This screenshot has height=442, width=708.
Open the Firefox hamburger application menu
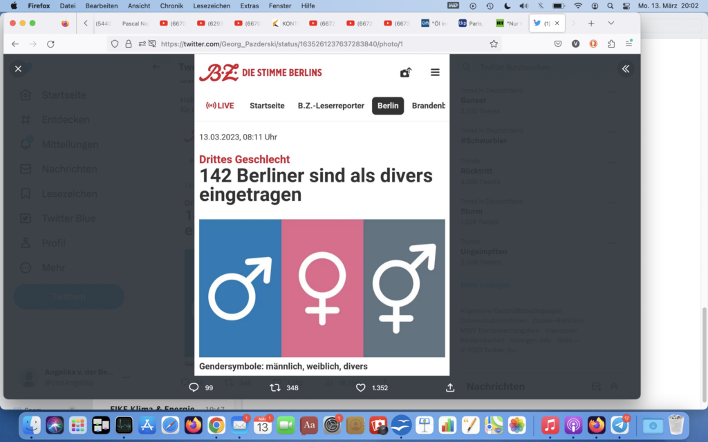628,44
